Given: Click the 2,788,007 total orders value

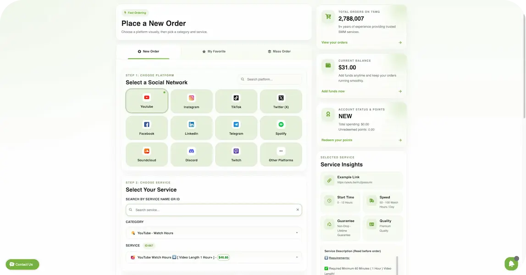Looking at the screenshot, I should point(351,19).
